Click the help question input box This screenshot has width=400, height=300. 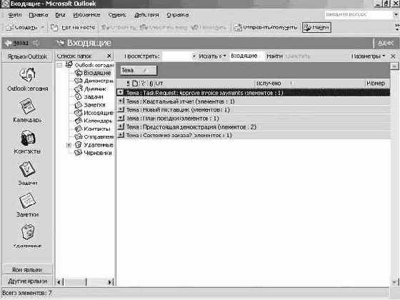pyautogui.click(x=359, y=14)
